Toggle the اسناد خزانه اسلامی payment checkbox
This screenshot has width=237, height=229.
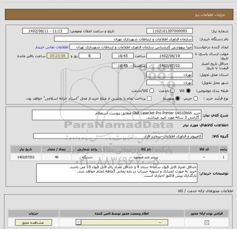tap(149, 99)
